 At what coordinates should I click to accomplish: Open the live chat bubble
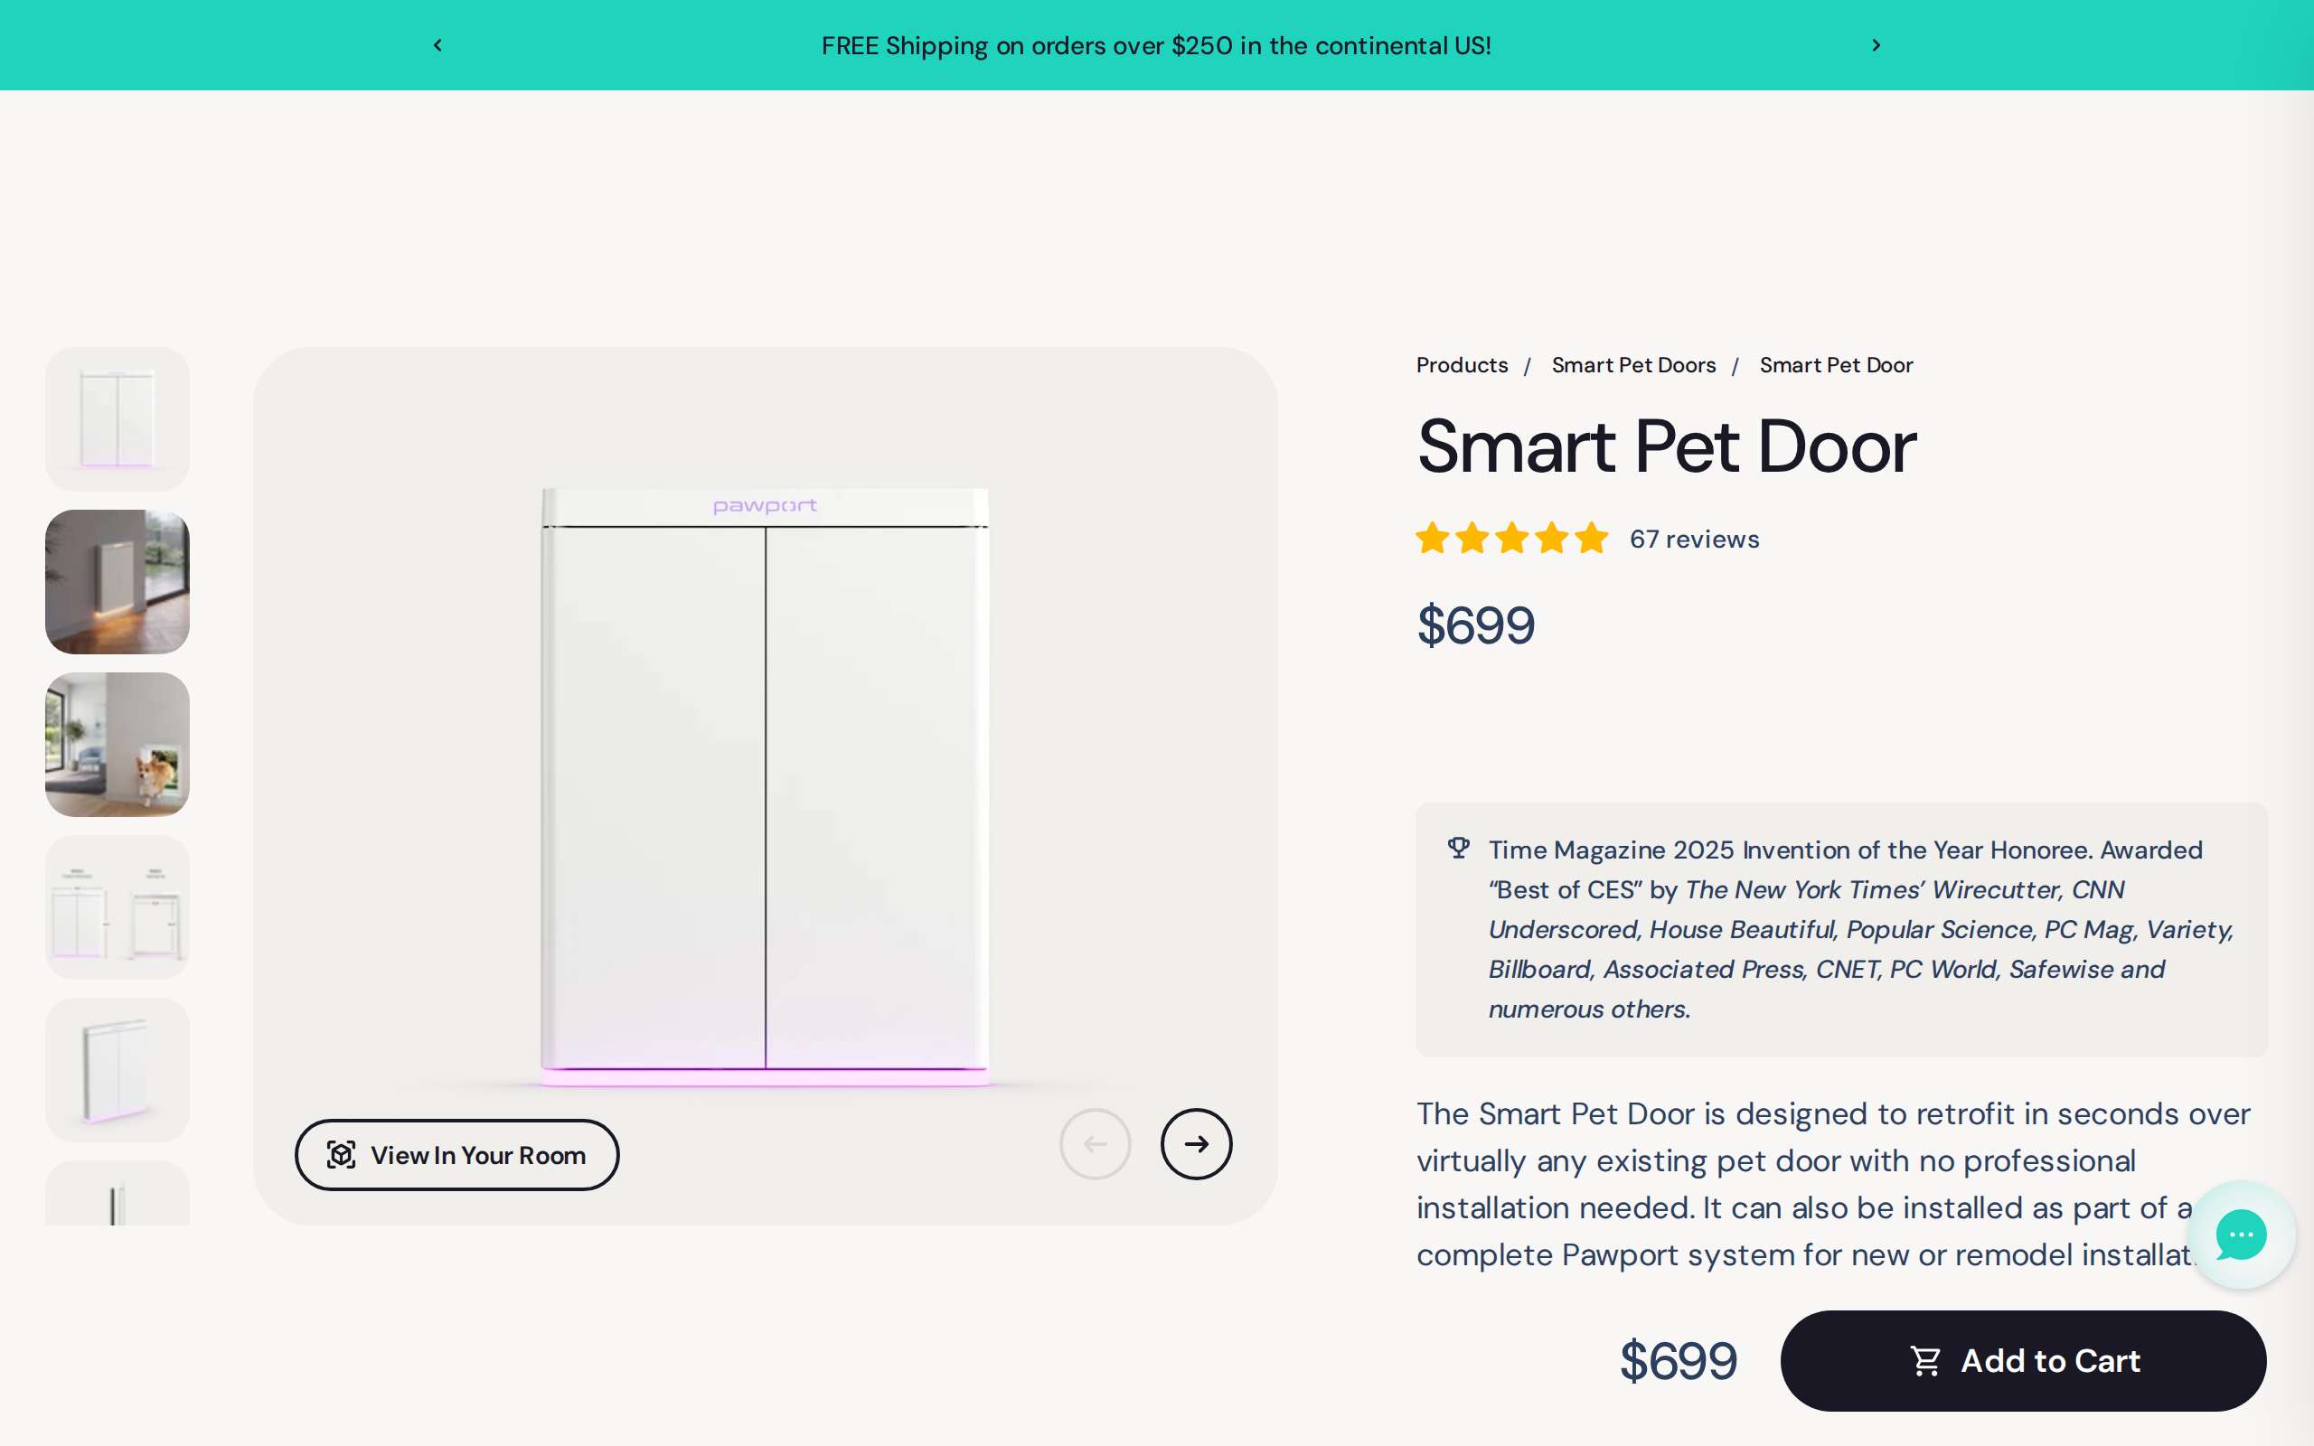coord(2241,1235)
